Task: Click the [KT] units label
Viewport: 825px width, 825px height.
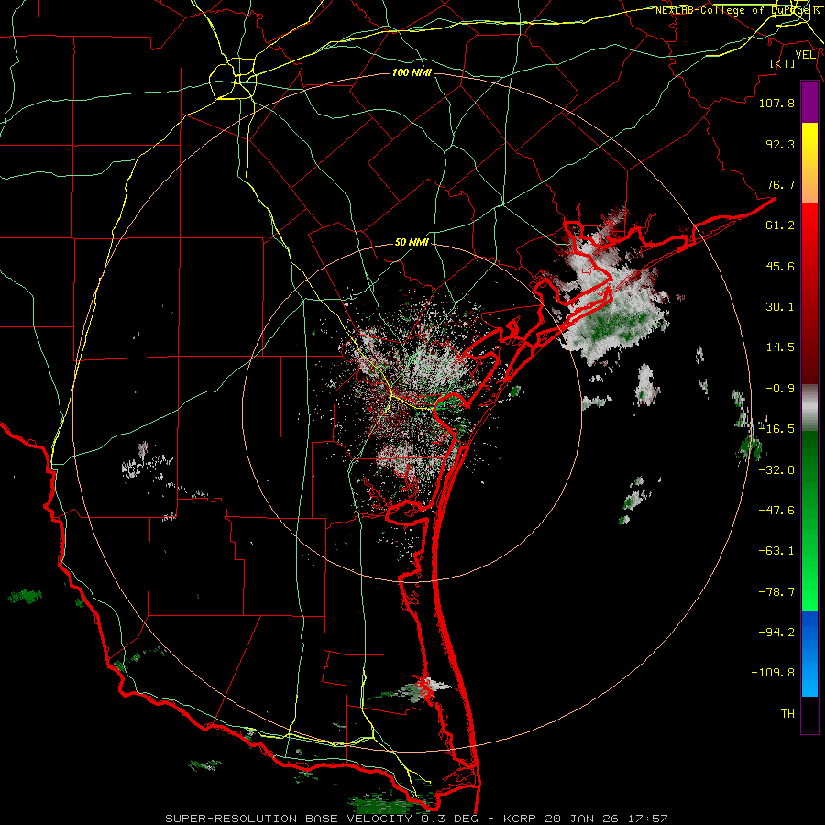Action: coord(783,63)
